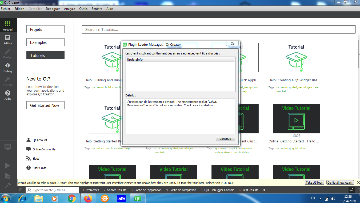Open the Online Community link
Image resolution: width=360 pixels, height=203 pixels.
(44, 149)
